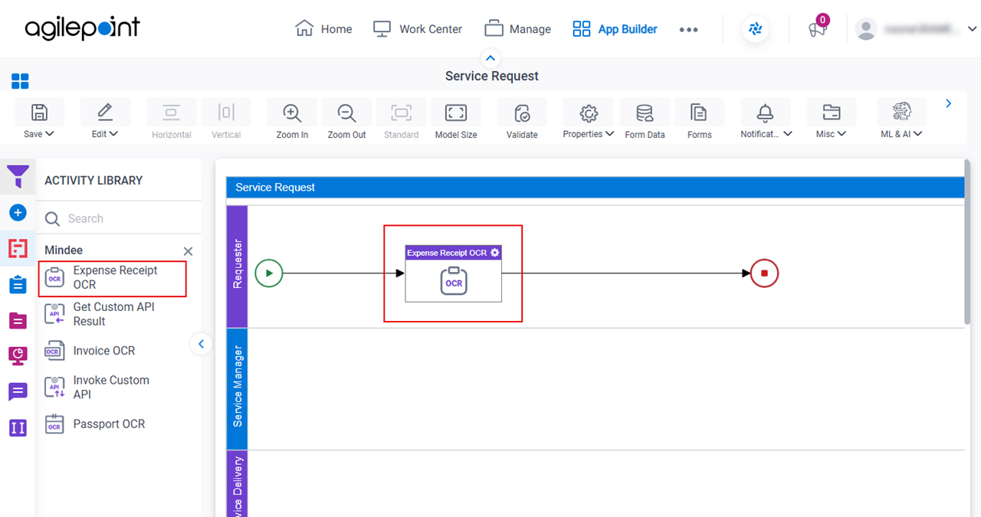Click the green start event node
This screenshot has width=981, height=517.
pyautogui.click(x=268, y=273)
